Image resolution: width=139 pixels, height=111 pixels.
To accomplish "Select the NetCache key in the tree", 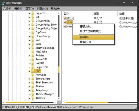I will pos(41,52).
